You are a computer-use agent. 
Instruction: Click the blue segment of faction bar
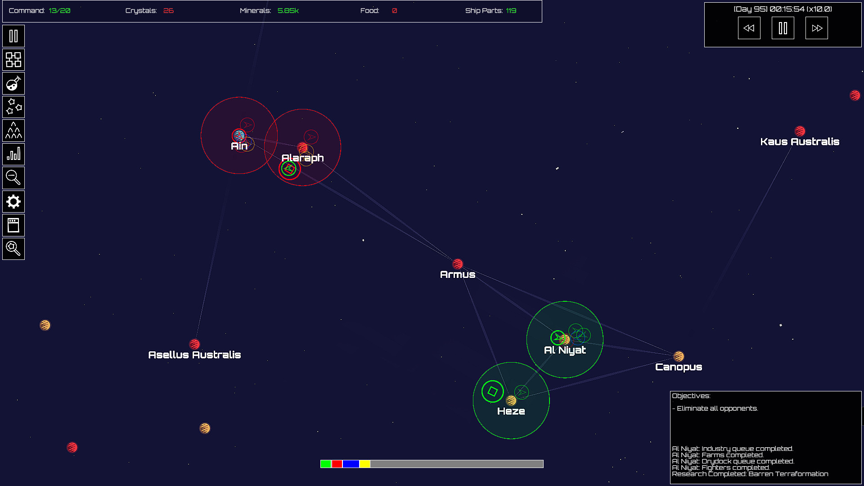pyautogui.click(x=351, y=464)
